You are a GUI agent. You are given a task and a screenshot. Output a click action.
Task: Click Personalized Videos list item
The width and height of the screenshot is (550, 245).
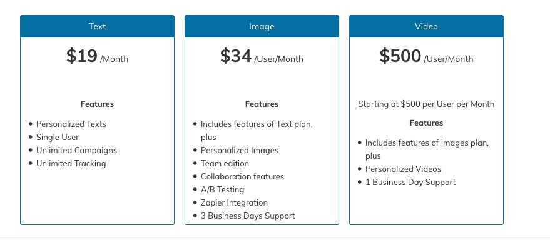403,169
